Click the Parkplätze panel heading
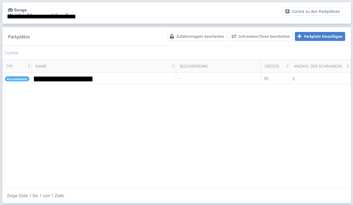This screenshot has width=353, height=205. click(x=19, y=37)
